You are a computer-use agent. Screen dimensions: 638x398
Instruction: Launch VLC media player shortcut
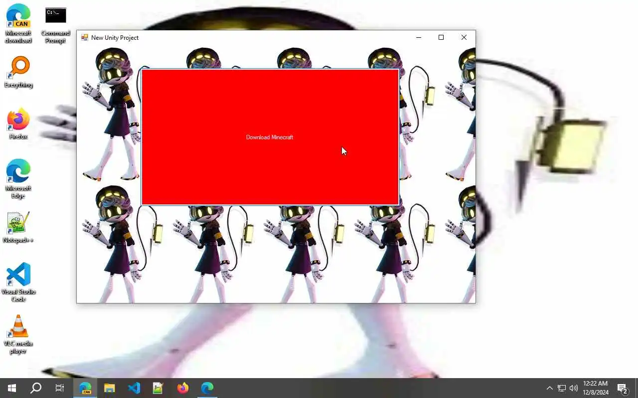point(18,334)
